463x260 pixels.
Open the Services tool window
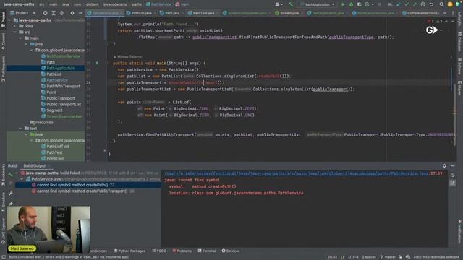click(231, 251)
